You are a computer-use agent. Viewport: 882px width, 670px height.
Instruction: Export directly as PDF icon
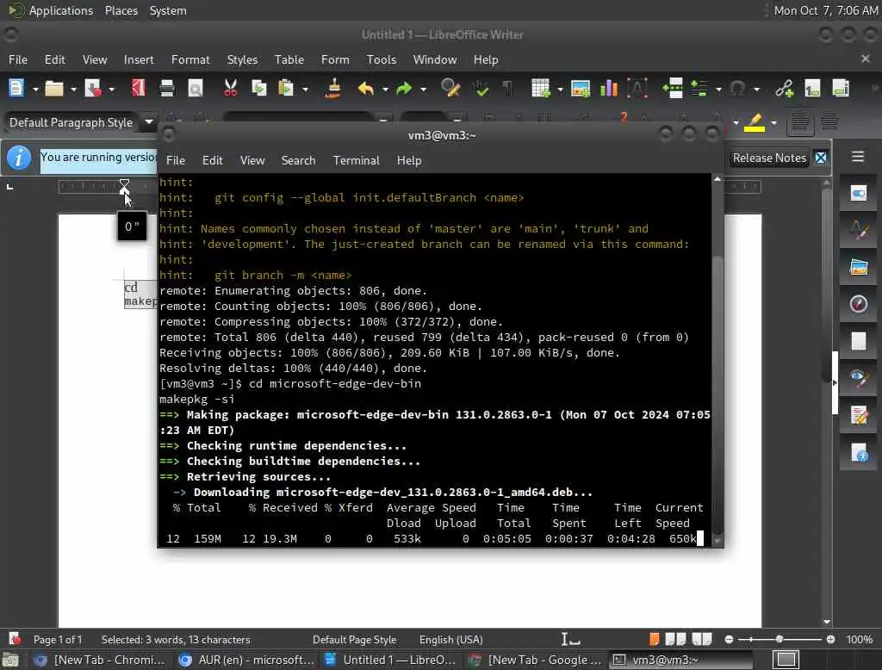click(139, 89)
